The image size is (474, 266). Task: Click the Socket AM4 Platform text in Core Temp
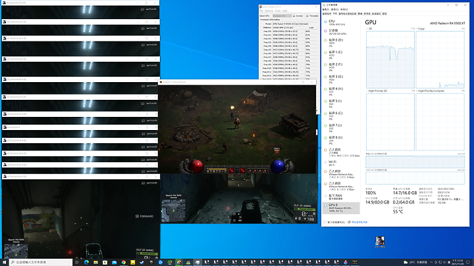click(x=283, y=28)
